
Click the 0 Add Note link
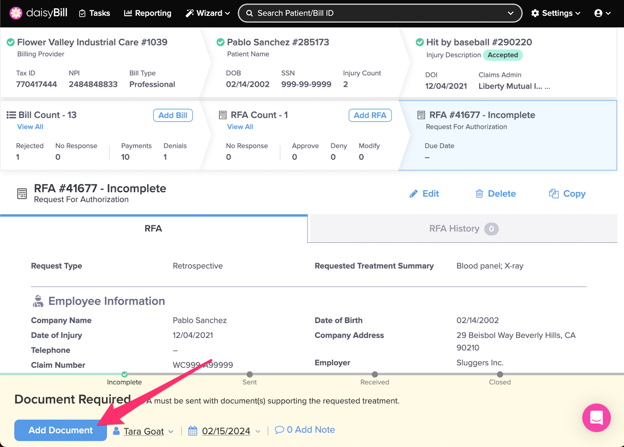pos(305,430)
